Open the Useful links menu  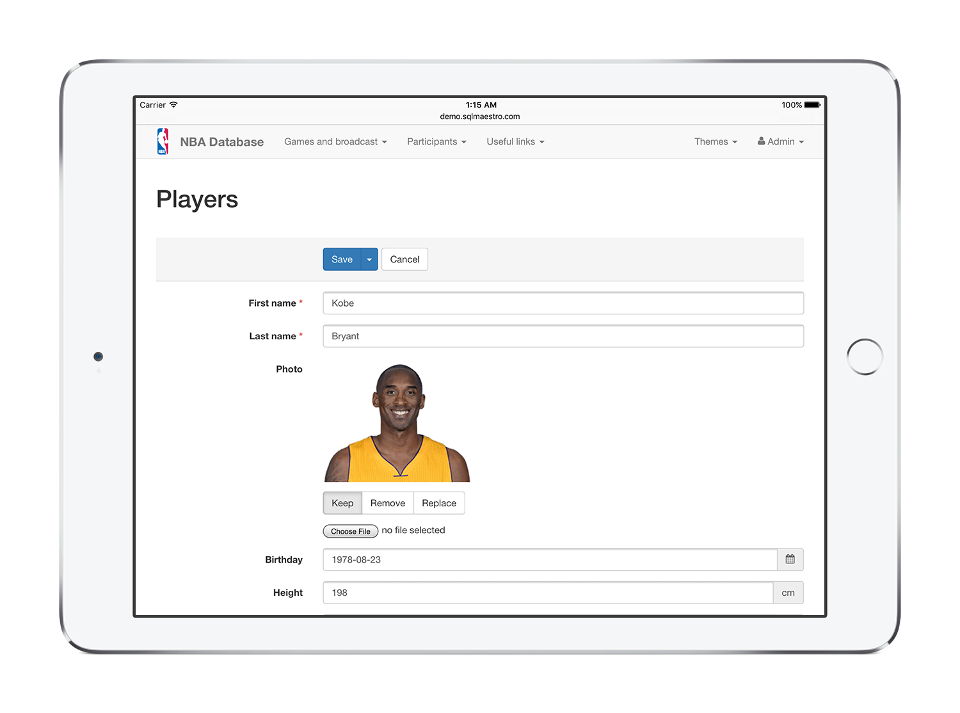pos(515,141)
